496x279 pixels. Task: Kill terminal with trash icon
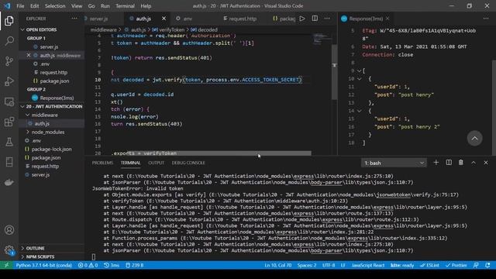461,163
